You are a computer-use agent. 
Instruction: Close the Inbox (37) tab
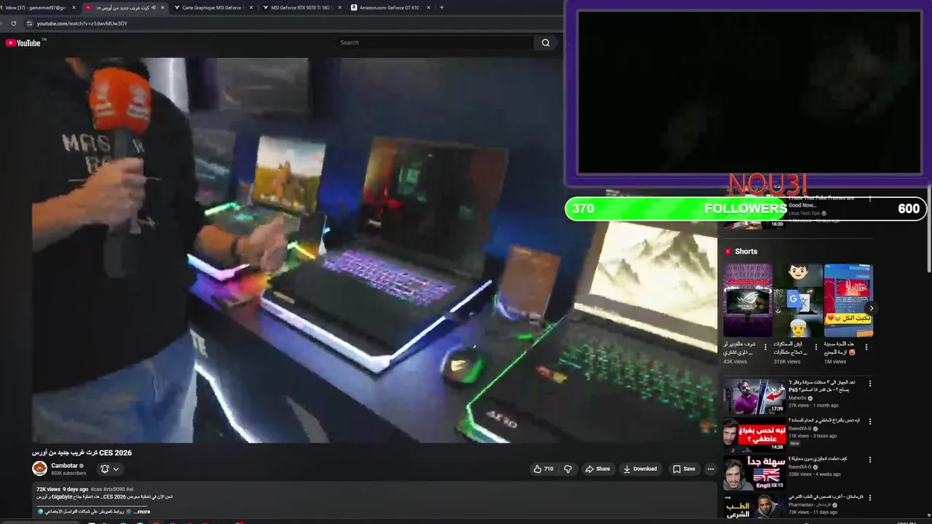point(74,7)
